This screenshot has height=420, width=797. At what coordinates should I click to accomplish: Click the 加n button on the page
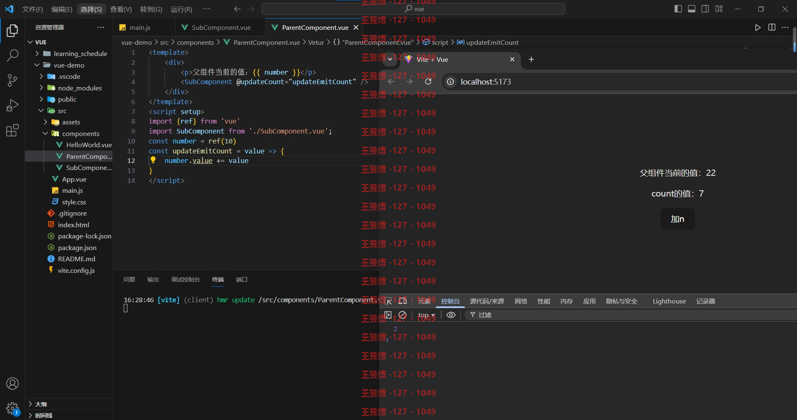click(x=677, y=219)
